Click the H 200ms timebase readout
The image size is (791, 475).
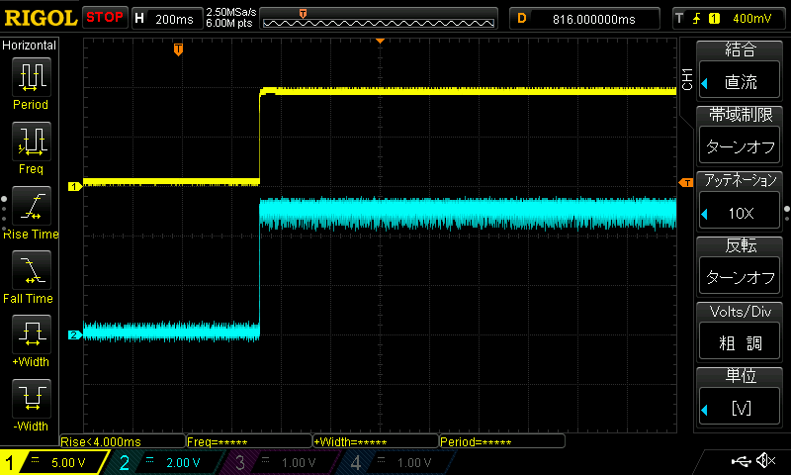coord(165,19)
